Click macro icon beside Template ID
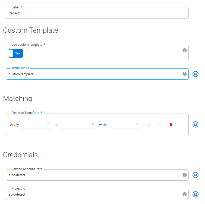Viewport: 205px width, 204px height. pyautogui.click(x=195, y=74)
